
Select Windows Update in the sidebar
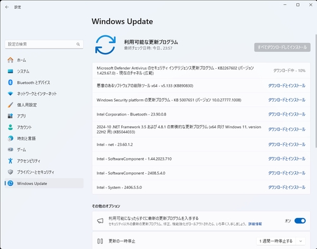click(x=44, y=183)
